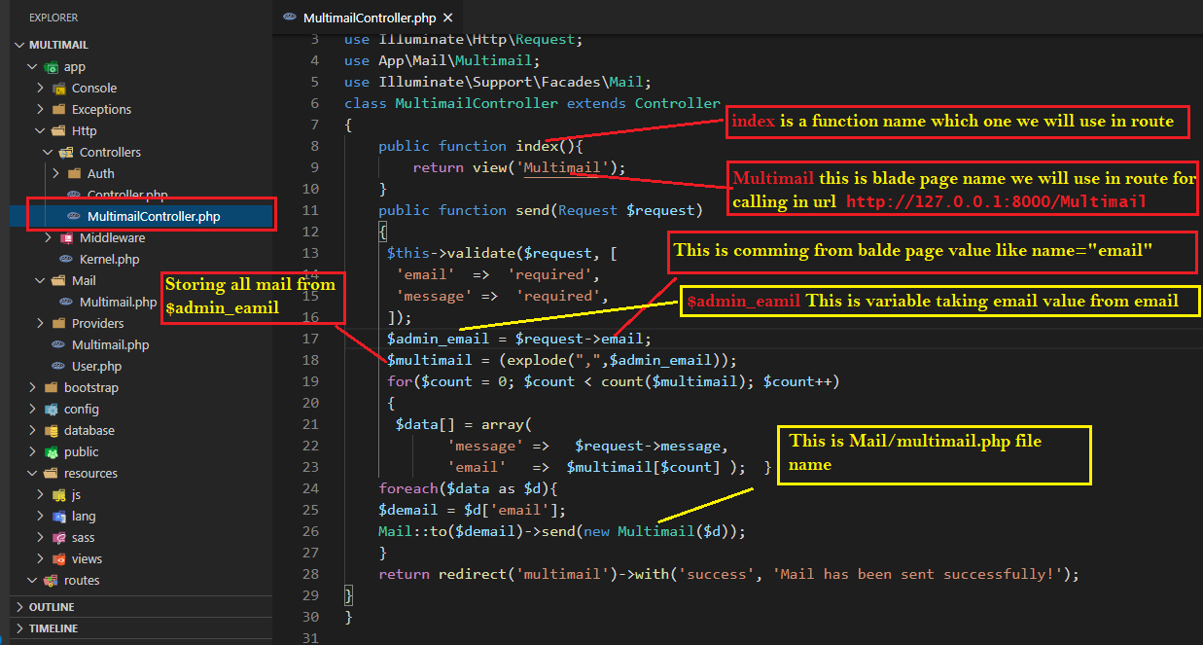
Task: Select the MultimailController.php editor tab
Action: 369,18
